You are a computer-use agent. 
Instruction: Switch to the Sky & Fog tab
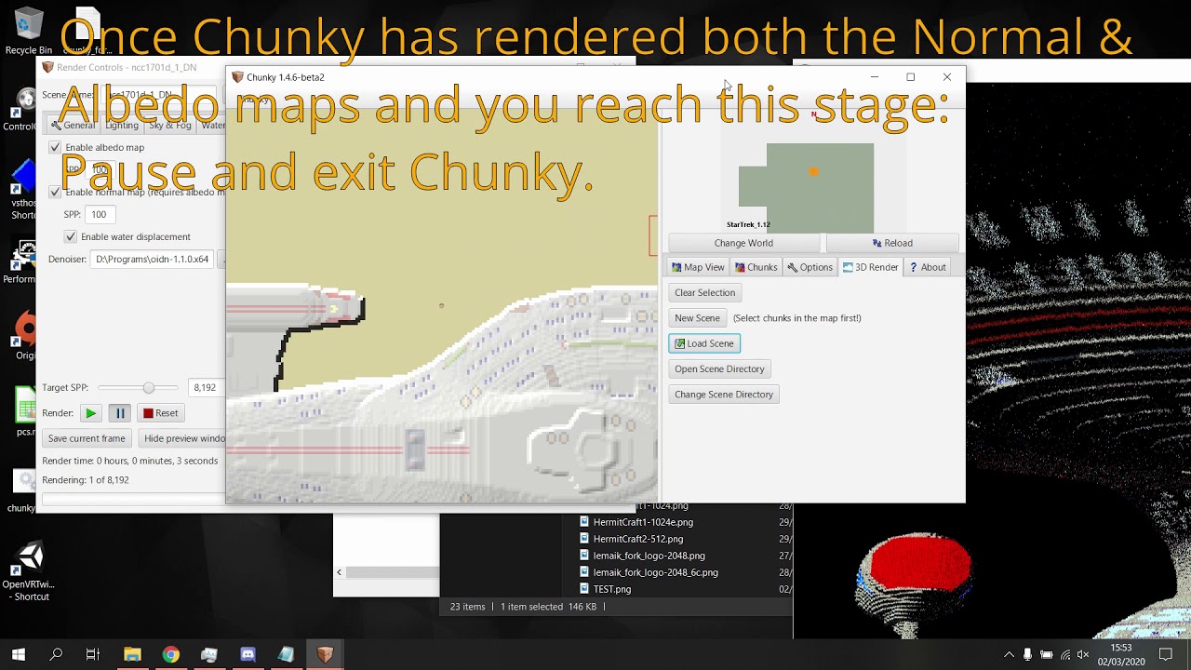[x=169, y=125]
